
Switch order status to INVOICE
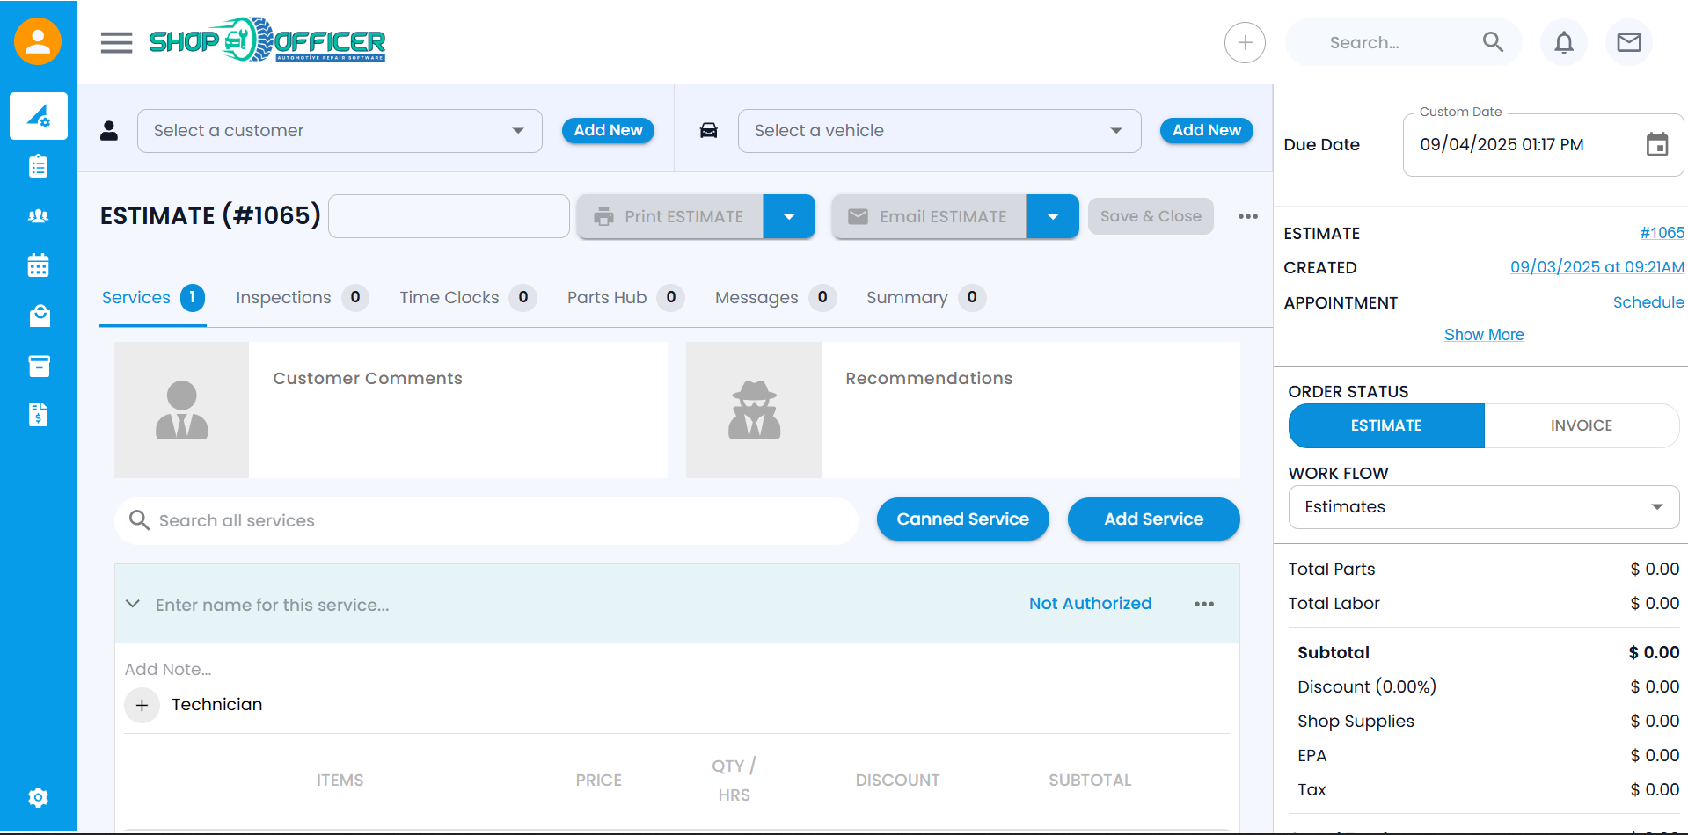pyautogui.click(x=1581, y=425)
